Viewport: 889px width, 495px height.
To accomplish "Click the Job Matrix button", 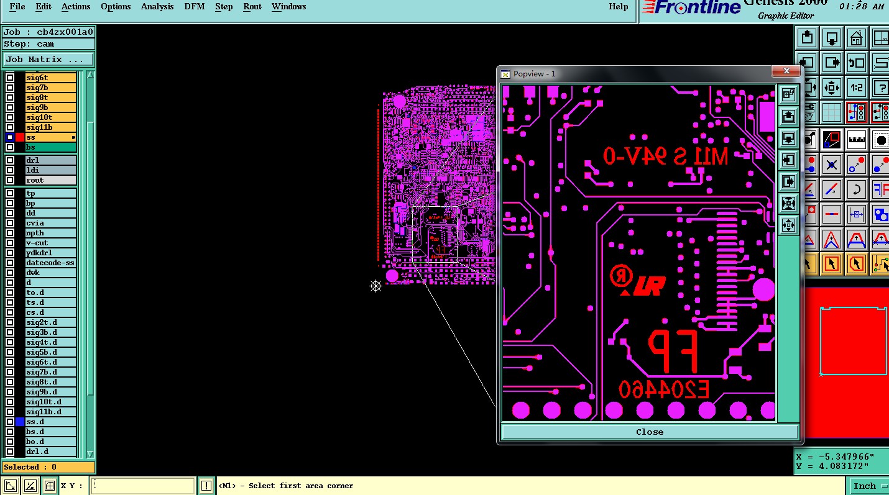I will click(x=48, y=59).
